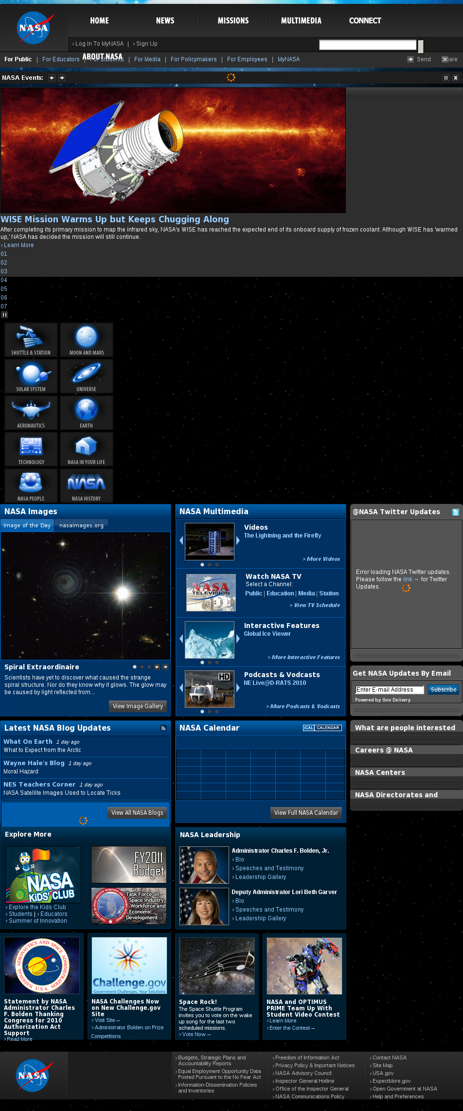Open the NASA History topic icon
This screenshot has width=463, height=1111.
pyautogui.click(x=87, y=485)
